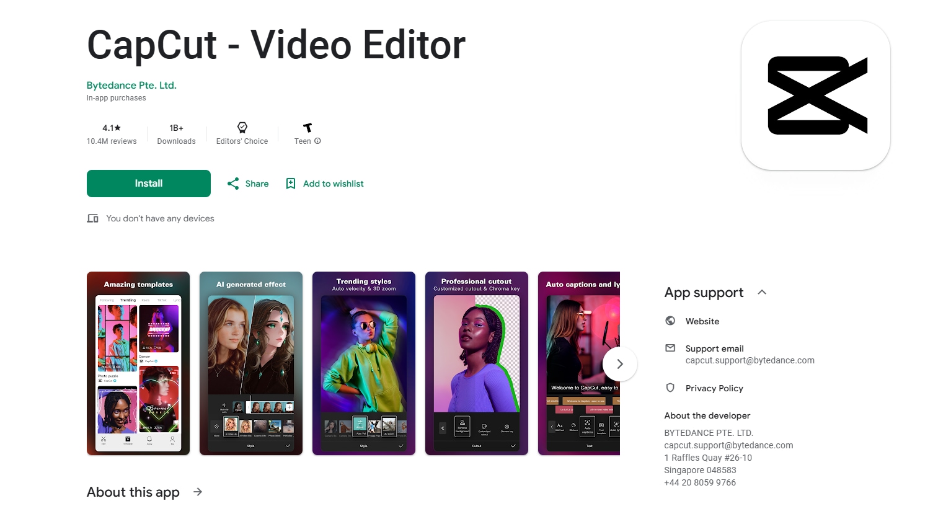This screenshot has height=506, width=951.
Task: Open the Trending styles screenshot
Action: pyautogui.click(x=364, y=363)
